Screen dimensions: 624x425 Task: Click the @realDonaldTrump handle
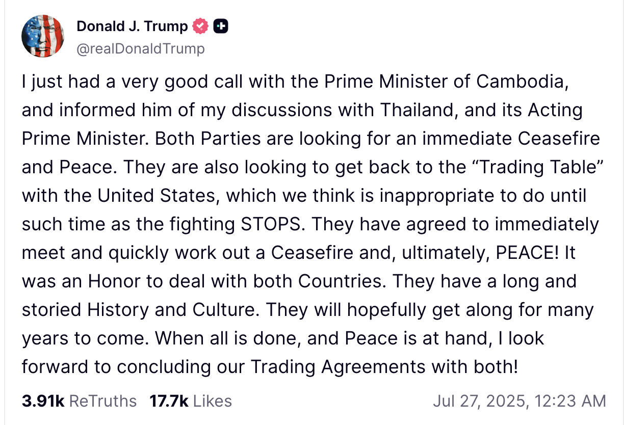click(141, 48)
